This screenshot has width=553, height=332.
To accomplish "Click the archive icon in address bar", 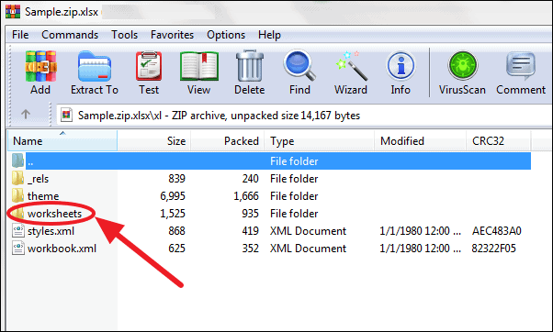I will pos(67,116).
